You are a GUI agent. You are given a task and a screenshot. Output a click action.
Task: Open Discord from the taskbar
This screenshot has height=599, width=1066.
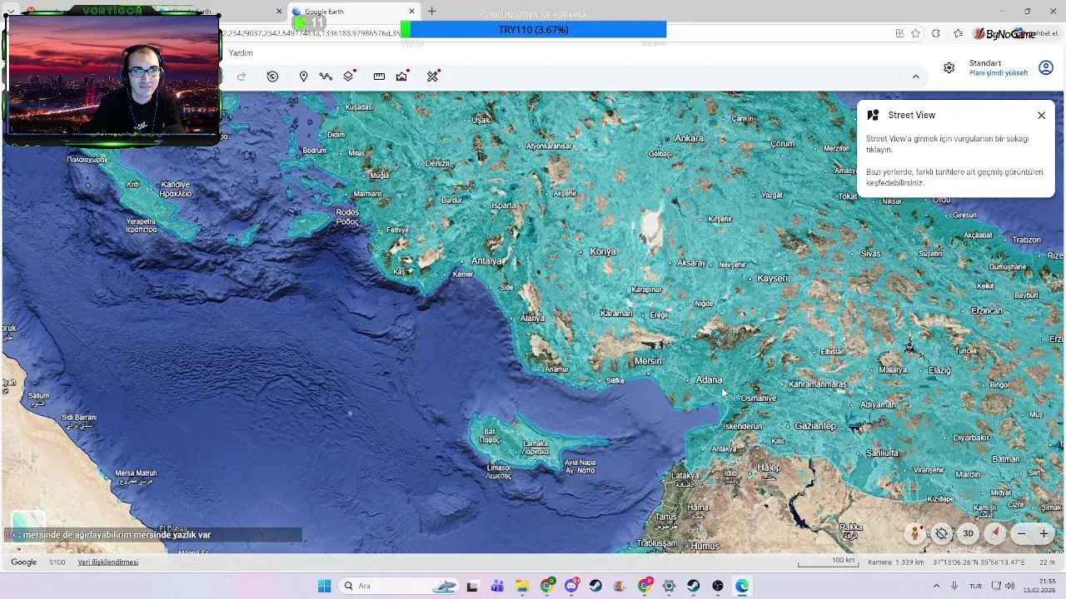571,587
